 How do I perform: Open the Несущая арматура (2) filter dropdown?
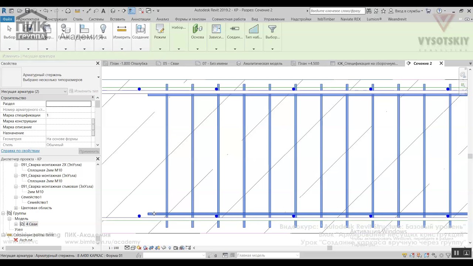(65, 91)
